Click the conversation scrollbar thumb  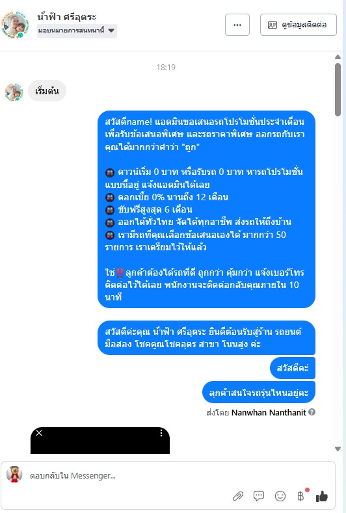point(338,90)
